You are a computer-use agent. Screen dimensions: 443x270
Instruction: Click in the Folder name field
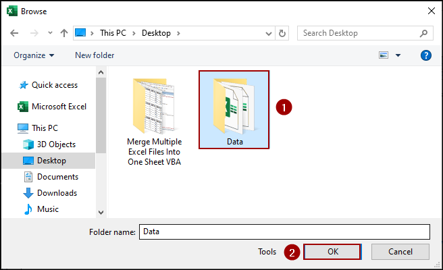click(284, 232)
